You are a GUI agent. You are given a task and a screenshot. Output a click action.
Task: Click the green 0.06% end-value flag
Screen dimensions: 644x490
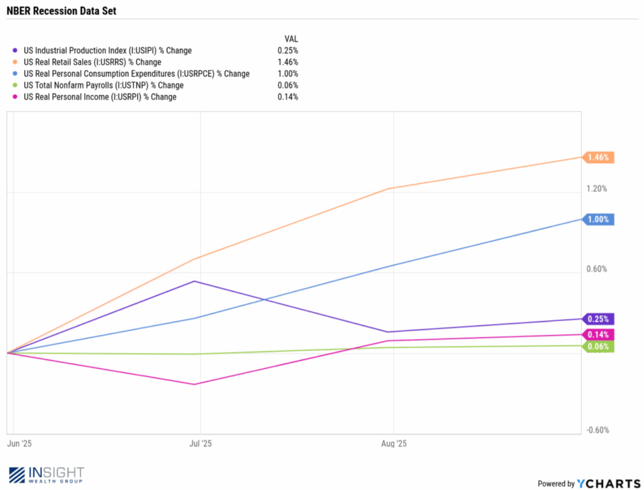pyautogui.click(x=598, y=346)
